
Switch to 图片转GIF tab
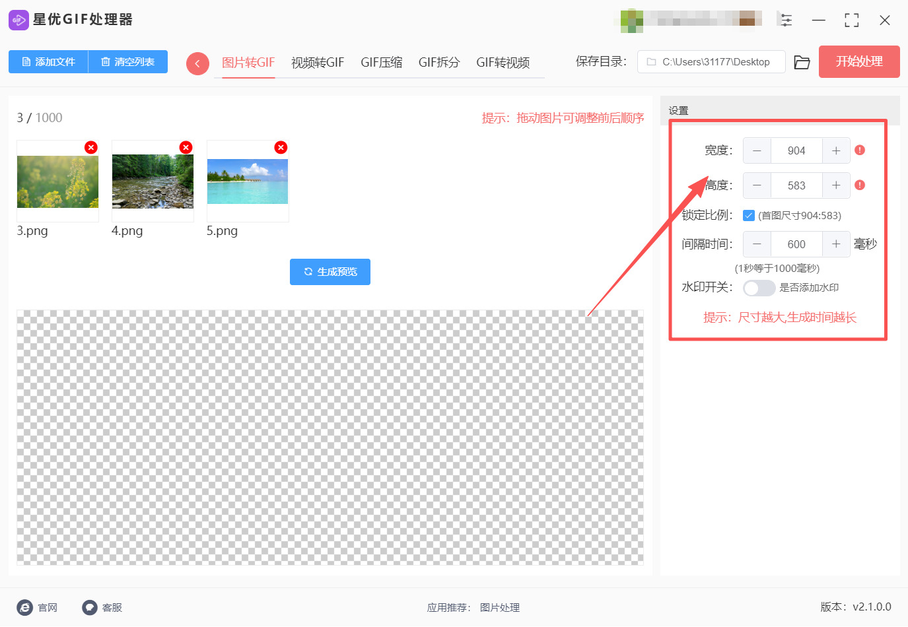click(248, 63)
